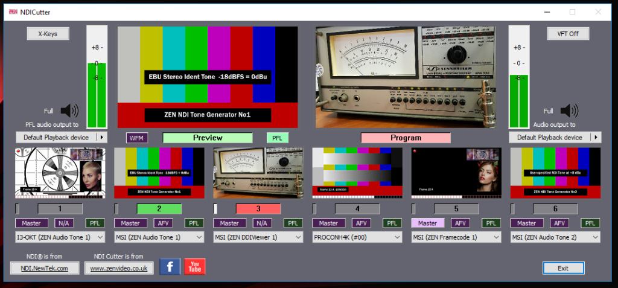Toggle PFL on channel 5

(491, 223)
